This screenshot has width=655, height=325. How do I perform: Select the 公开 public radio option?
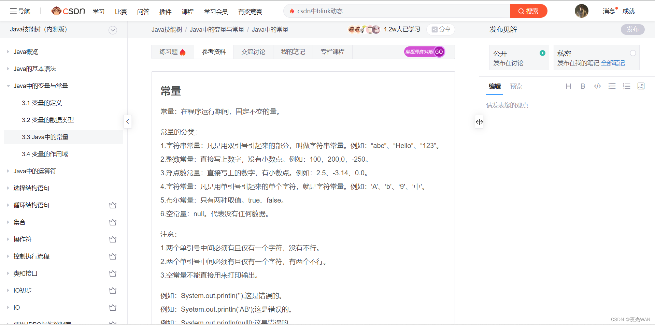point(542,53)
